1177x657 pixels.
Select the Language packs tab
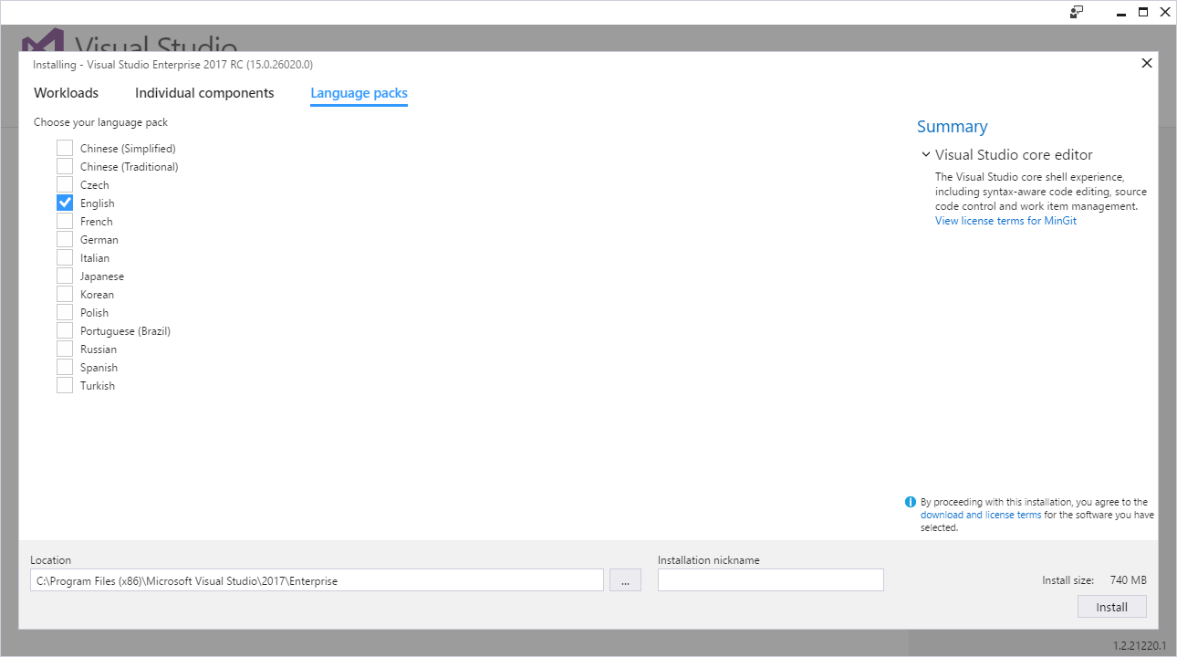[x=359, y=93]
